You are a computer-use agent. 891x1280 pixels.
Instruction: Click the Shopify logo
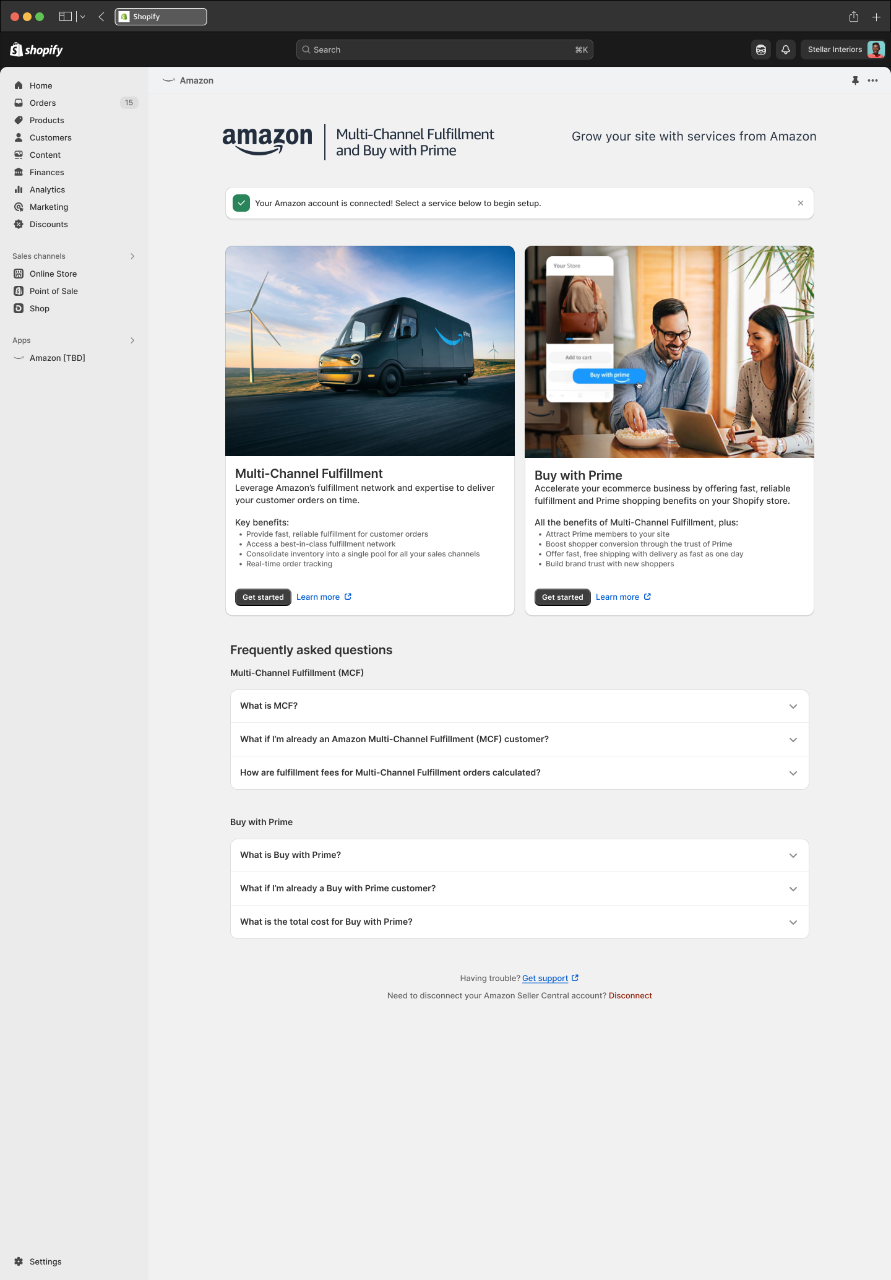point(37,50)
